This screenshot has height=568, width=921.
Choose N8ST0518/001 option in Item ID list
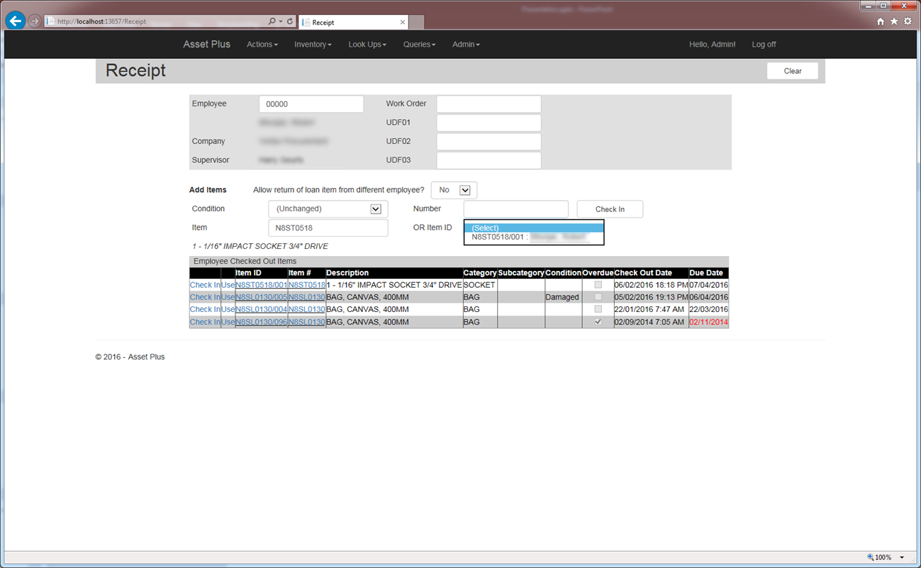coord(534,237)
